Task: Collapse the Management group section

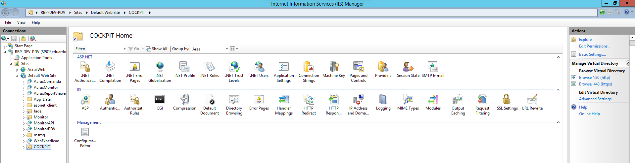Action: tap(558, 122)
